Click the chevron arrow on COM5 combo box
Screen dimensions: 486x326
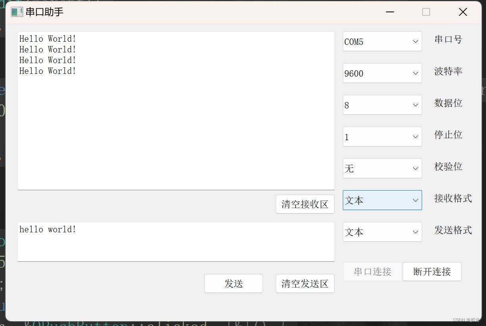point(415,41)
